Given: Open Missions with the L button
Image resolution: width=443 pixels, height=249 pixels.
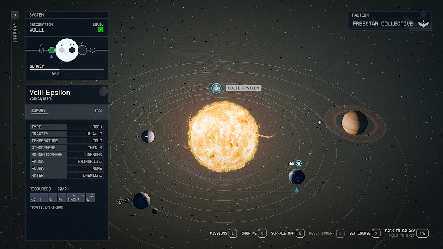Looking at the screenshot, I should pos(232,233).
